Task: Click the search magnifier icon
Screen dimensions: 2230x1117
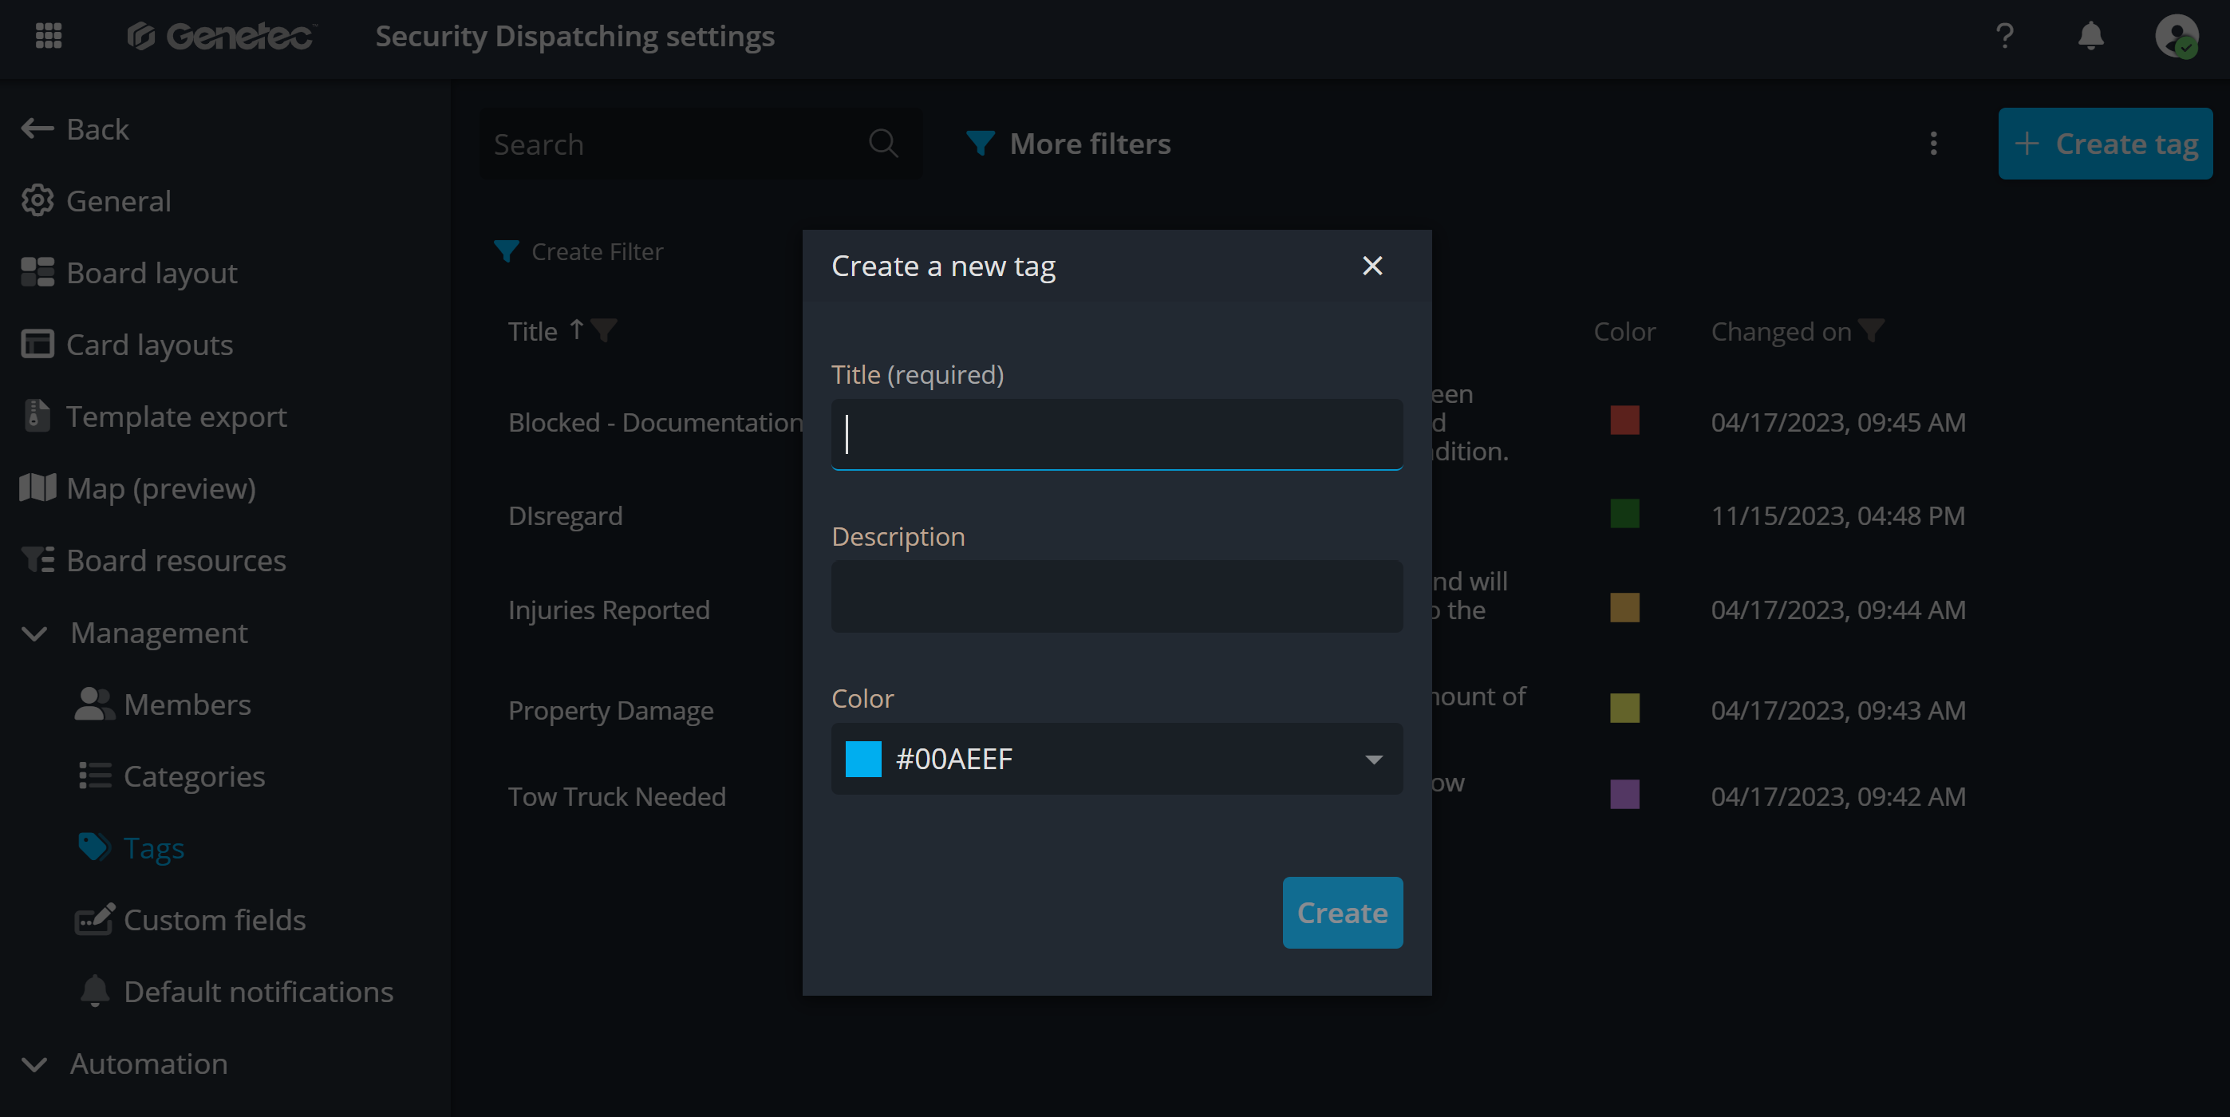Action: click(x=883, y=144)
